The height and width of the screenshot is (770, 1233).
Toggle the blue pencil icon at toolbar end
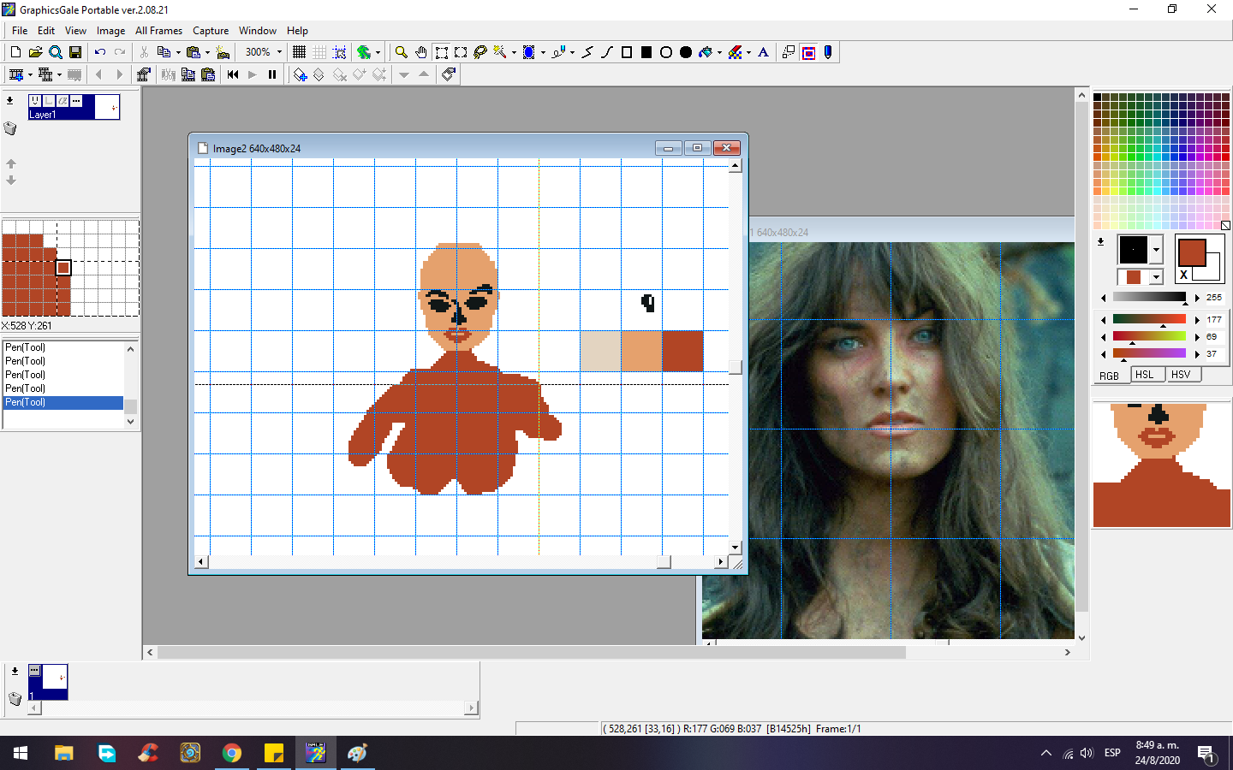point(828,52)
